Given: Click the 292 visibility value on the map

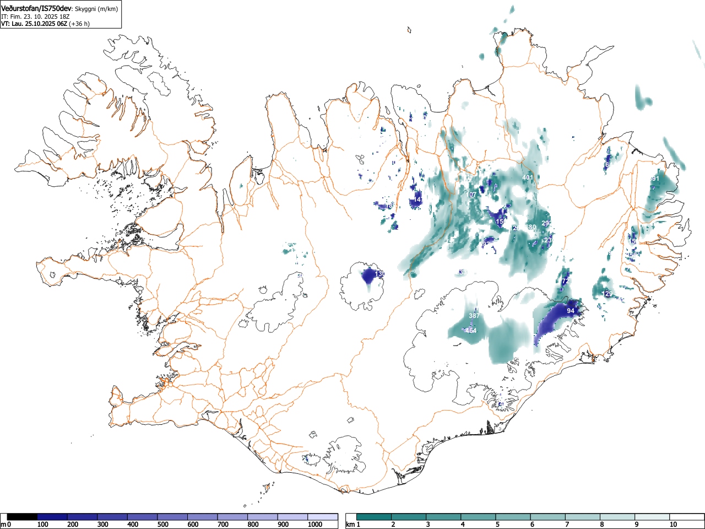Looking at the screenshot, I should pos(546,223).
